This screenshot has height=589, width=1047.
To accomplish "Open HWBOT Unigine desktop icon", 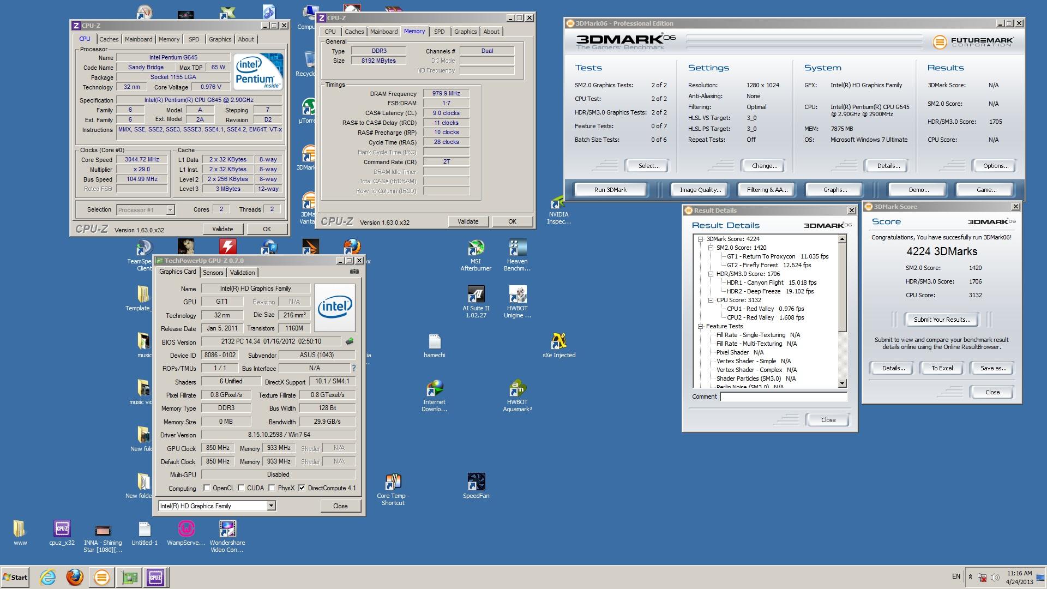I will [517, 302].
